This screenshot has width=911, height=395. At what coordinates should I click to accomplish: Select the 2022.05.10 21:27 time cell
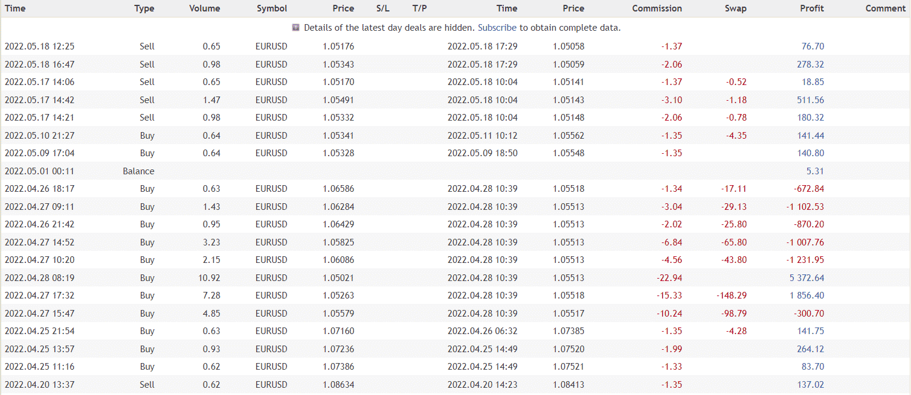click(39, 136)
